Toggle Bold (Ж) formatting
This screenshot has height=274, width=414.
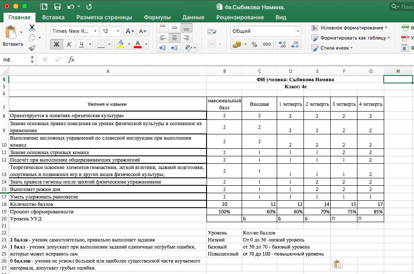pyautogui.click(x=57, y=44)
